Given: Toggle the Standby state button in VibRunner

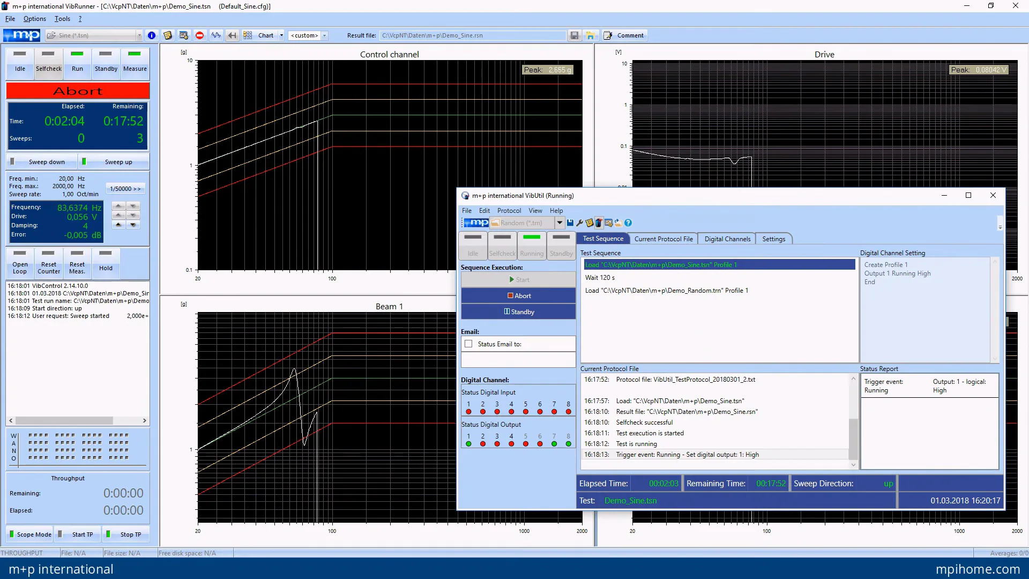Looking at the screenshot, I should pos(106,63).
